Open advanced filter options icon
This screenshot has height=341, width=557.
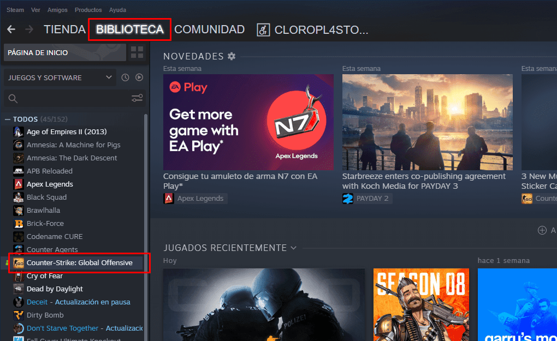coord(137,98)
